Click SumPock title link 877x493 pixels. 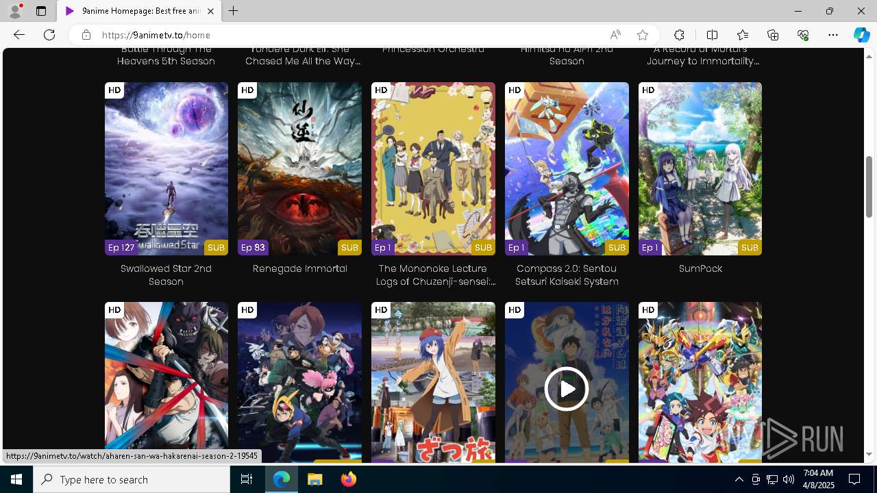(700, 268)
